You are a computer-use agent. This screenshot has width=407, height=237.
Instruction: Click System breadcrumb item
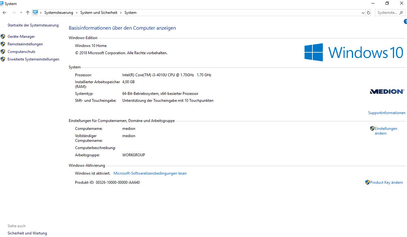tap(131, 13)
